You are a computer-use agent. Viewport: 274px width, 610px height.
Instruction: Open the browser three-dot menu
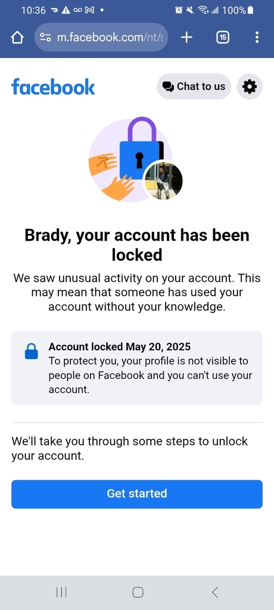[257, 38]
